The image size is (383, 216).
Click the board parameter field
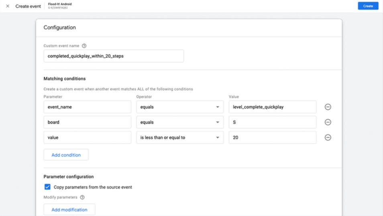(x=88, y=122)
